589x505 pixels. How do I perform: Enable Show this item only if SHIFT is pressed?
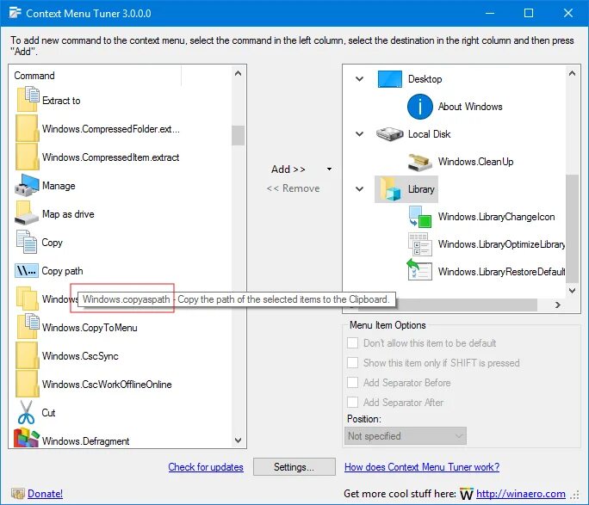tap(352, 363)
